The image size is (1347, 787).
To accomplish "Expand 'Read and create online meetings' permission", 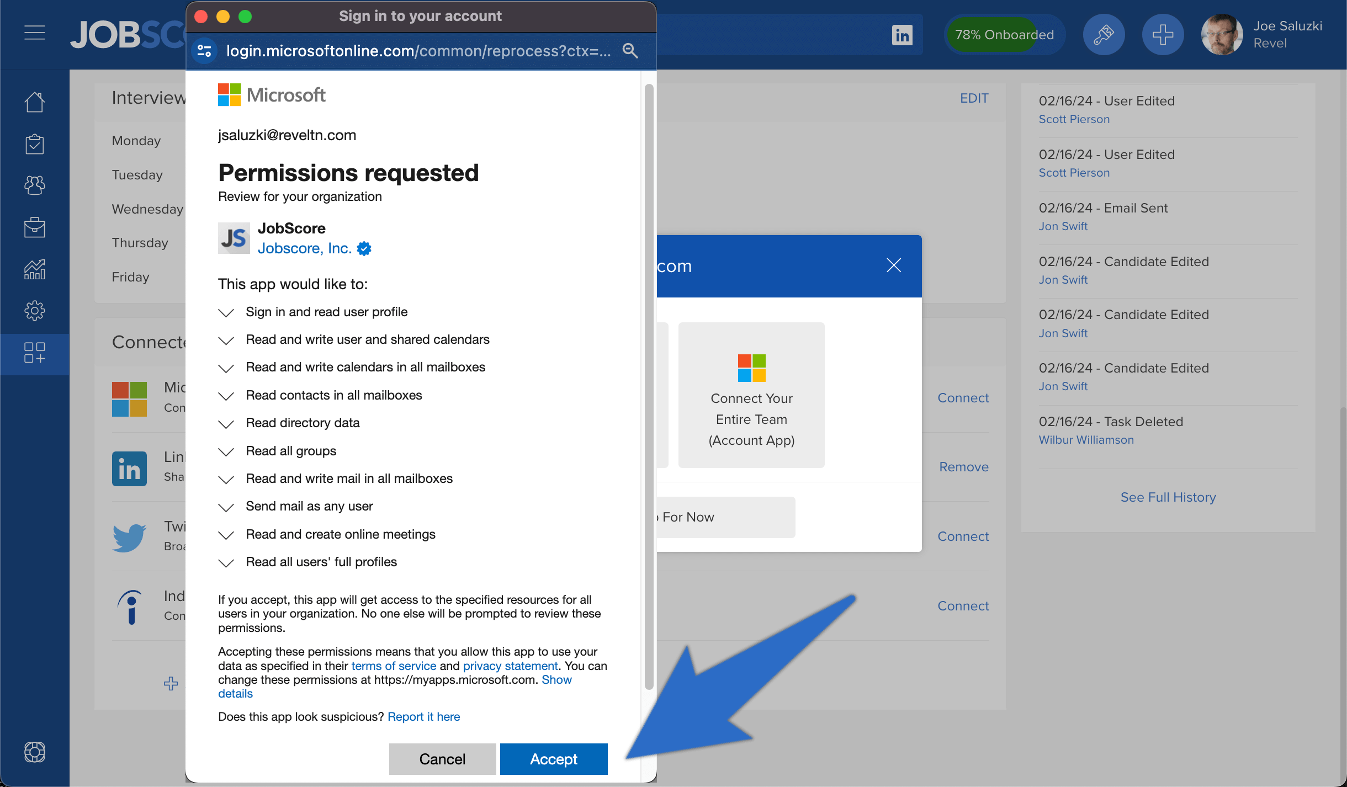I will (x=226, y=535).
